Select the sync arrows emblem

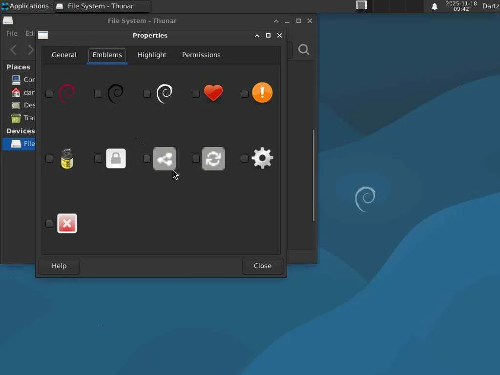213,159
